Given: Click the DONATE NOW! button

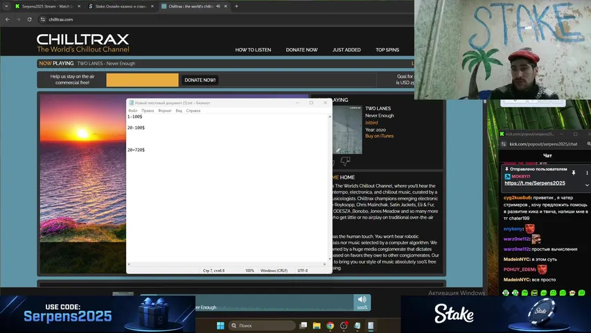Looking at the screenshot, I should (x=200, y=80).
